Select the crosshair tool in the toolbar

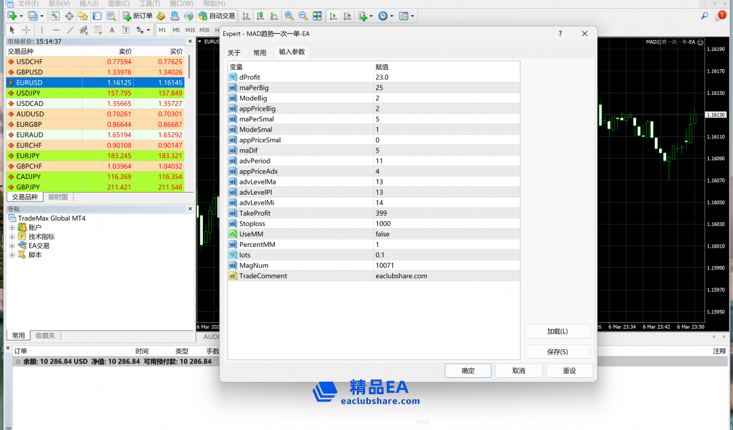(x=26, y=30)
